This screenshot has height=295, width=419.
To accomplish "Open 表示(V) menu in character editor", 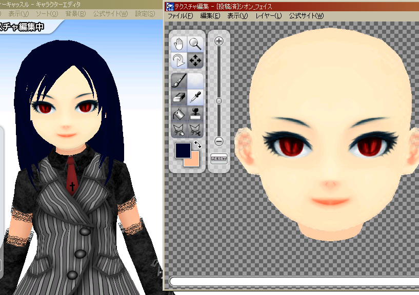I will coord(18,14).
